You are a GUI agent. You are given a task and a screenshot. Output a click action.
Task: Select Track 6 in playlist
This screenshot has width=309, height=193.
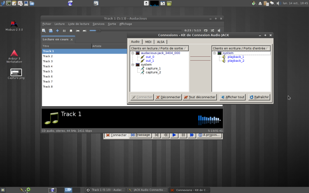coord(85,76)
